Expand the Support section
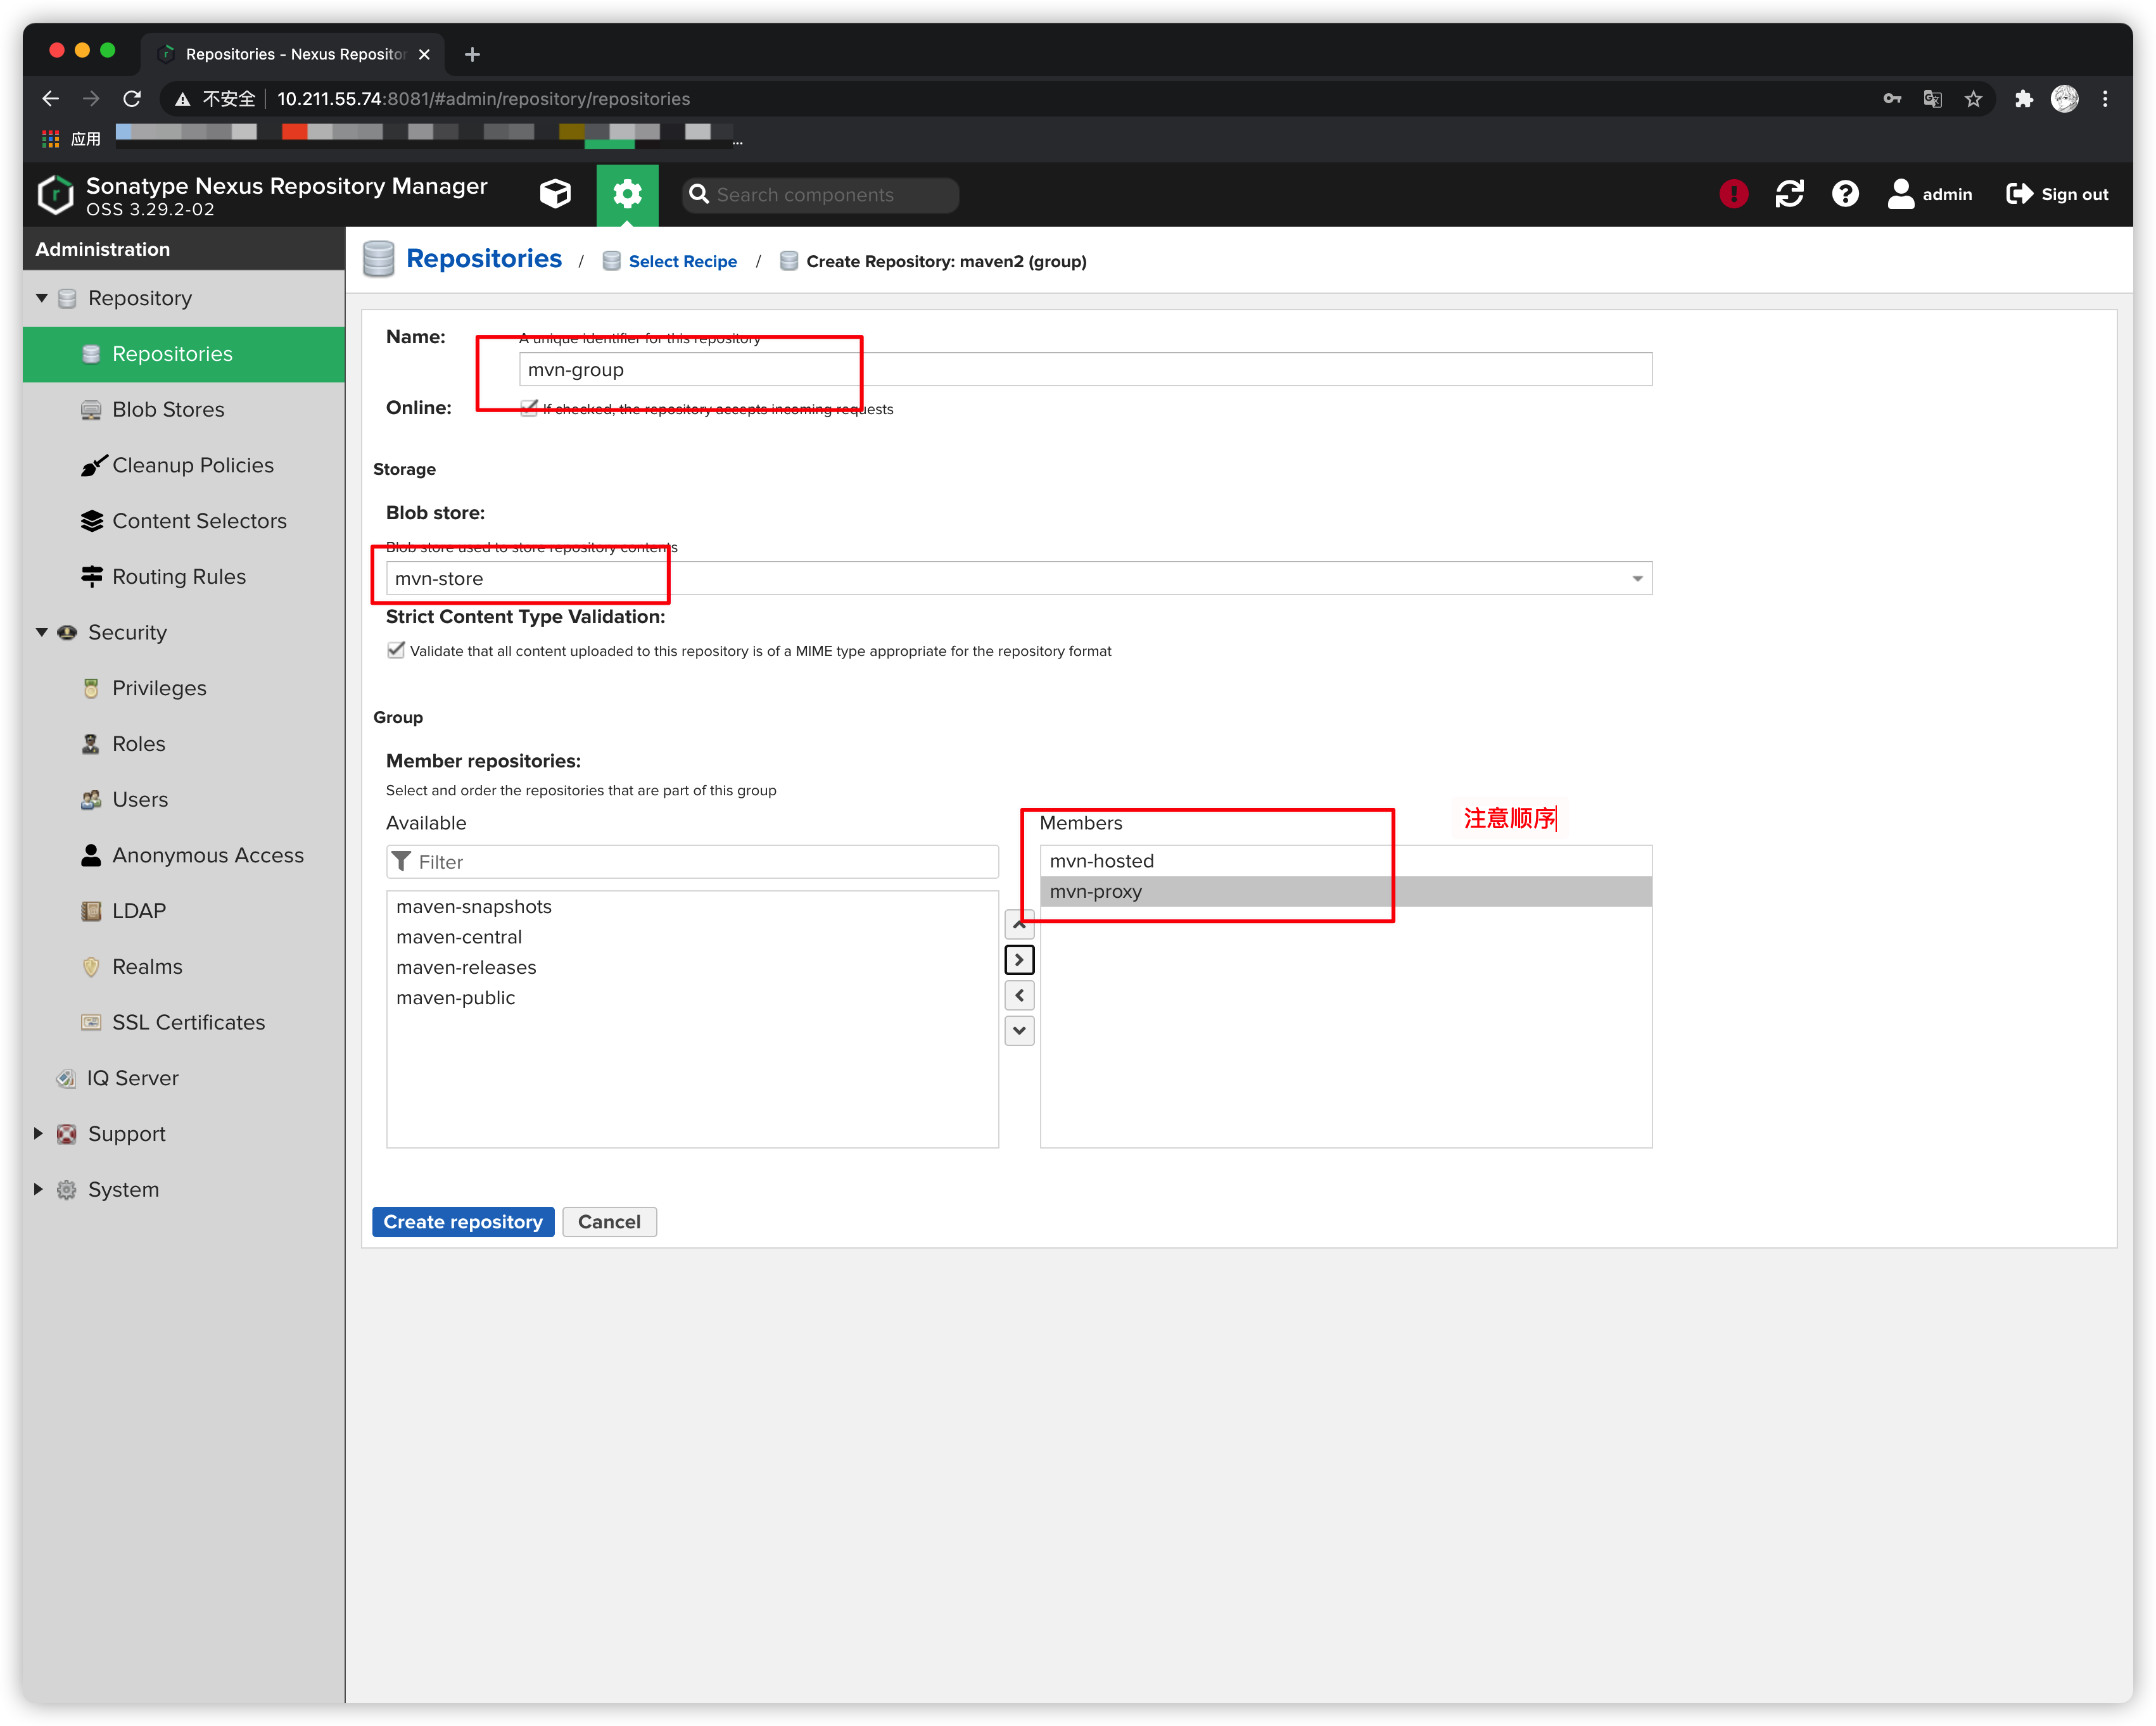 [x=38, y=1133]
